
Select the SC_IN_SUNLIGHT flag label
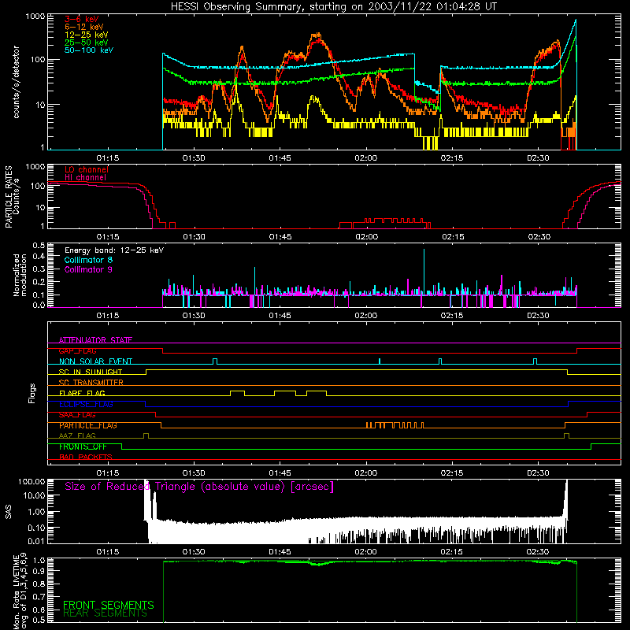click(91, 372)
